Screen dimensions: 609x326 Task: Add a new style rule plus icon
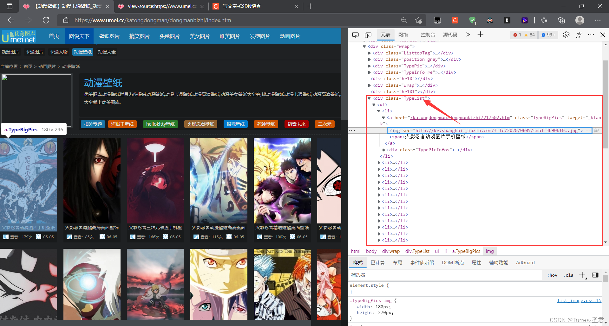pyautogui.click(x=582, y=275)
